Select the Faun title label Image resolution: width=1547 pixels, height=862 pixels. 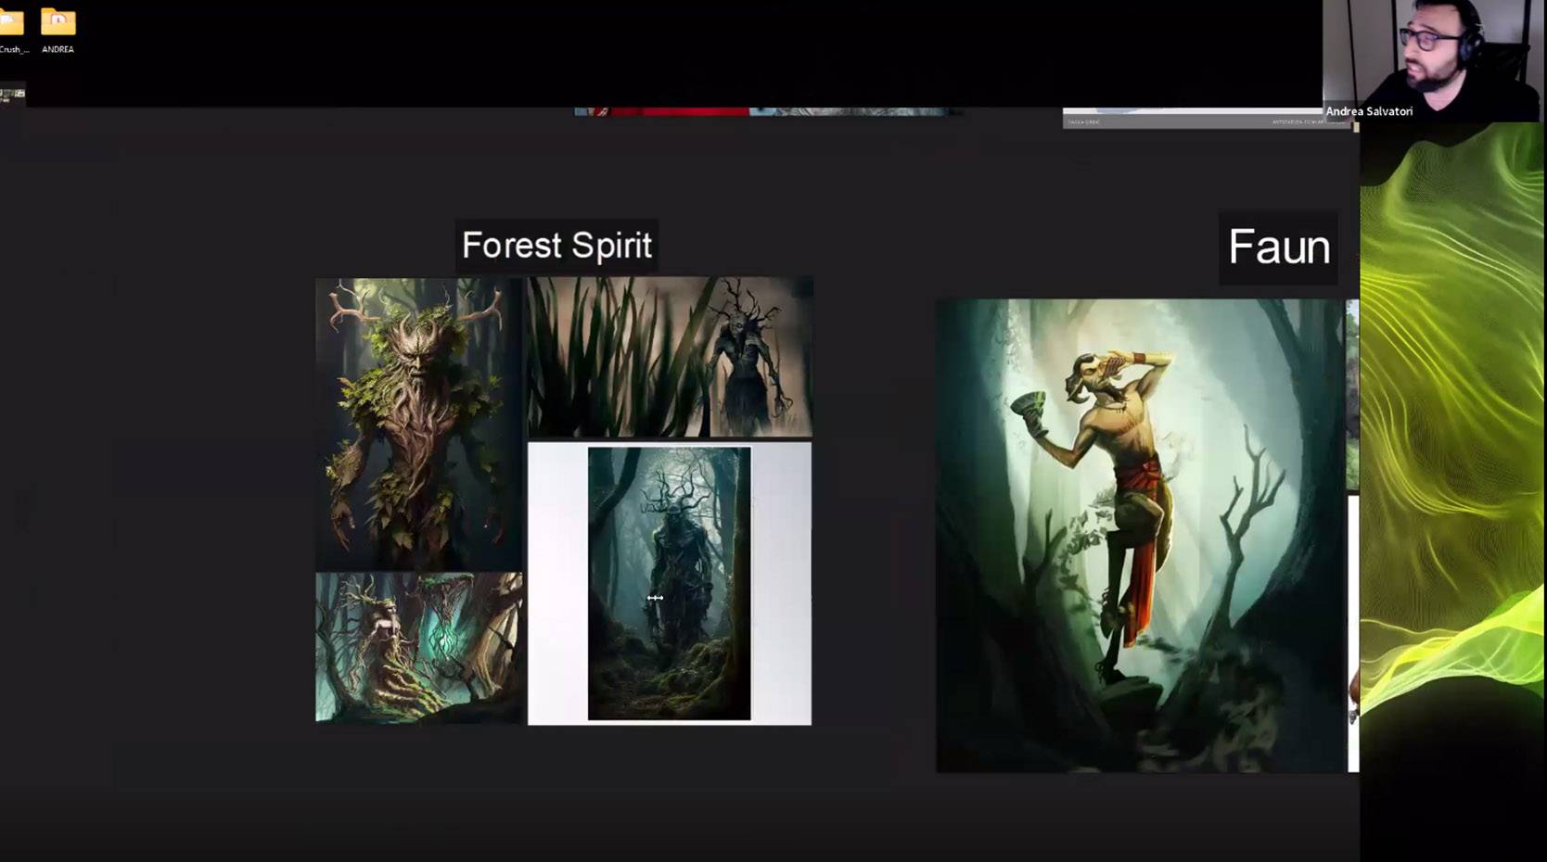[1278, 247]
